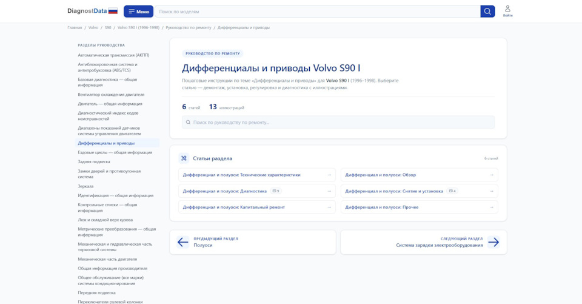The width and height of the screenshot is (582, 304).
Task: Go to previous section Полуоси
Action: click(253, 242)
